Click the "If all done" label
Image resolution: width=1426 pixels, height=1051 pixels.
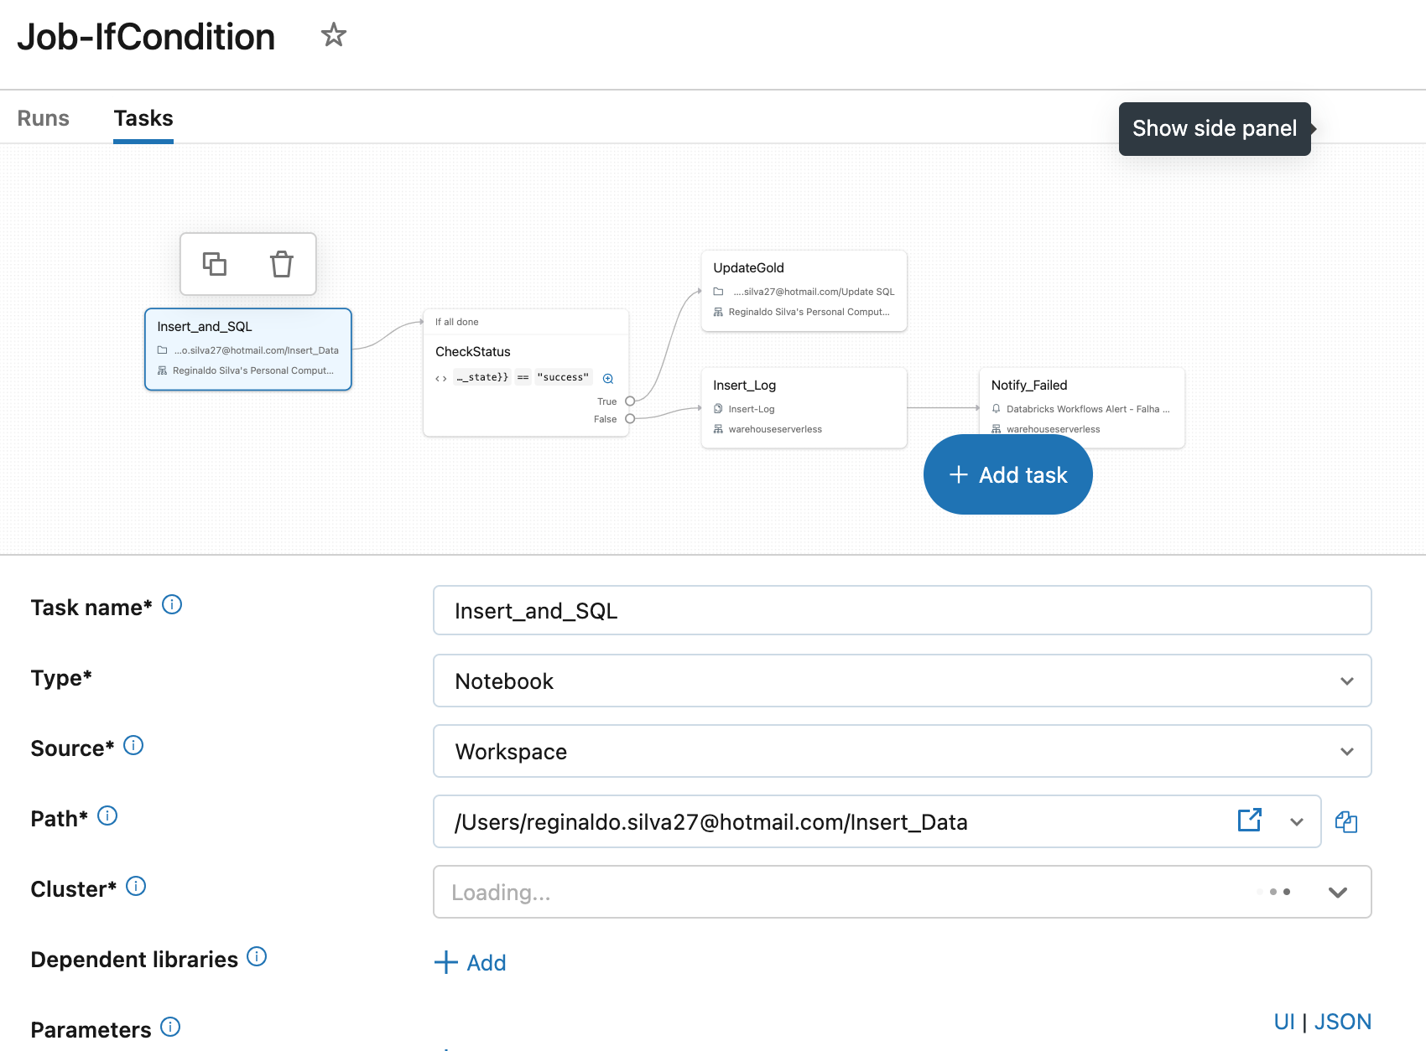[x=456, y=322]
